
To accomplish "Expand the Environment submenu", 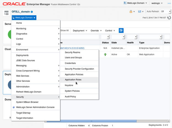I will click(x=36, y=50).
